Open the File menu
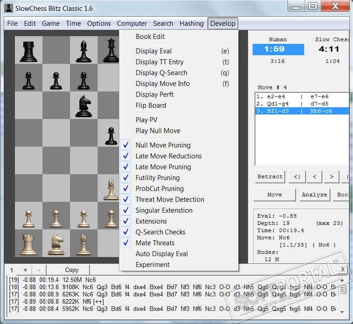Viewport: 353px width, 324px height. (x=12, y=24)
